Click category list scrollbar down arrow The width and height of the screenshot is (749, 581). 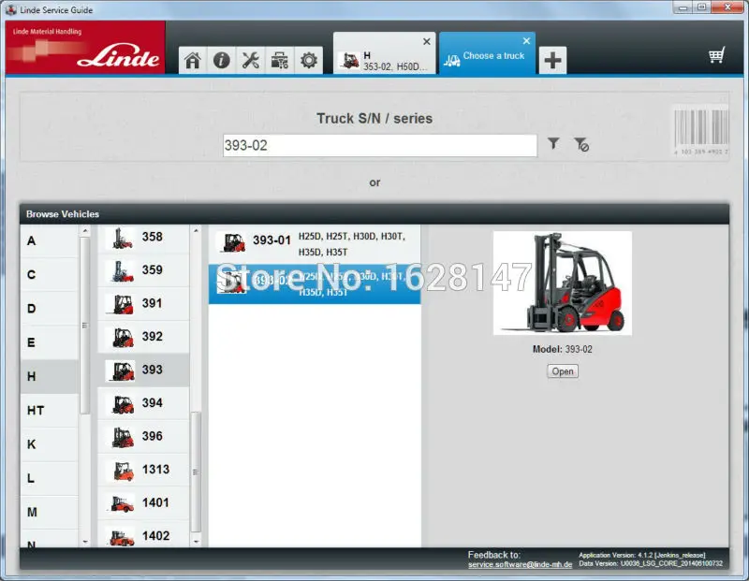point(85,542)
